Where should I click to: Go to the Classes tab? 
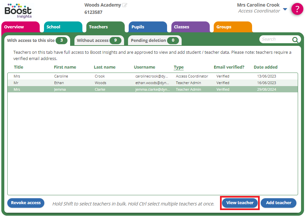pyautogui.click(x=190, y=27)
